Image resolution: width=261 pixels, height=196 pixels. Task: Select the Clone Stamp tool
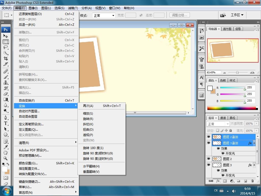[6, 82]
